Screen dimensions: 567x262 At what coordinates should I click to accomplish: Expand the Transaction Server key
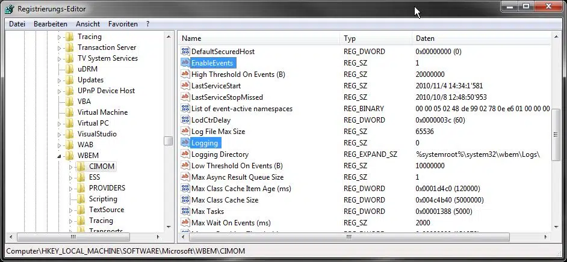(x=60, y=48)
